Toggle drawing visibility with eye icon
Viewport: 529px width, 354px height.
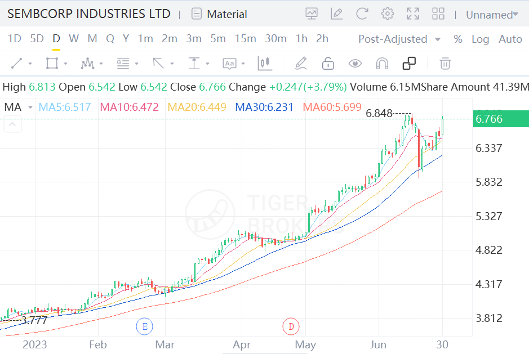point(355,64)
